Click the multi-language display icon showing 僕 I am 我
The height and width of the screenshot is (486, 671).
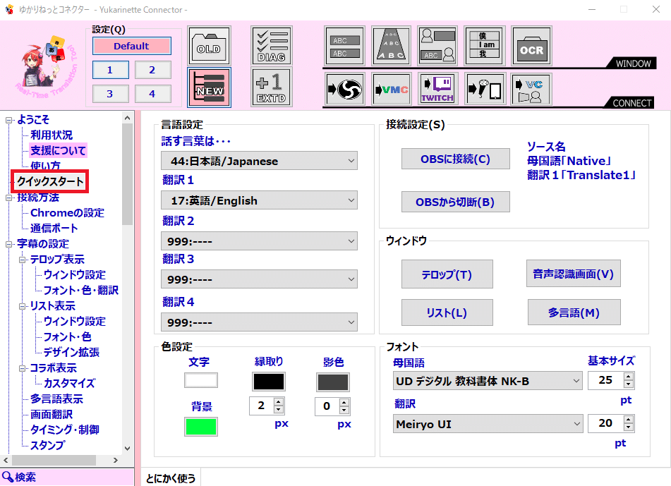click(x=485, y=44)
